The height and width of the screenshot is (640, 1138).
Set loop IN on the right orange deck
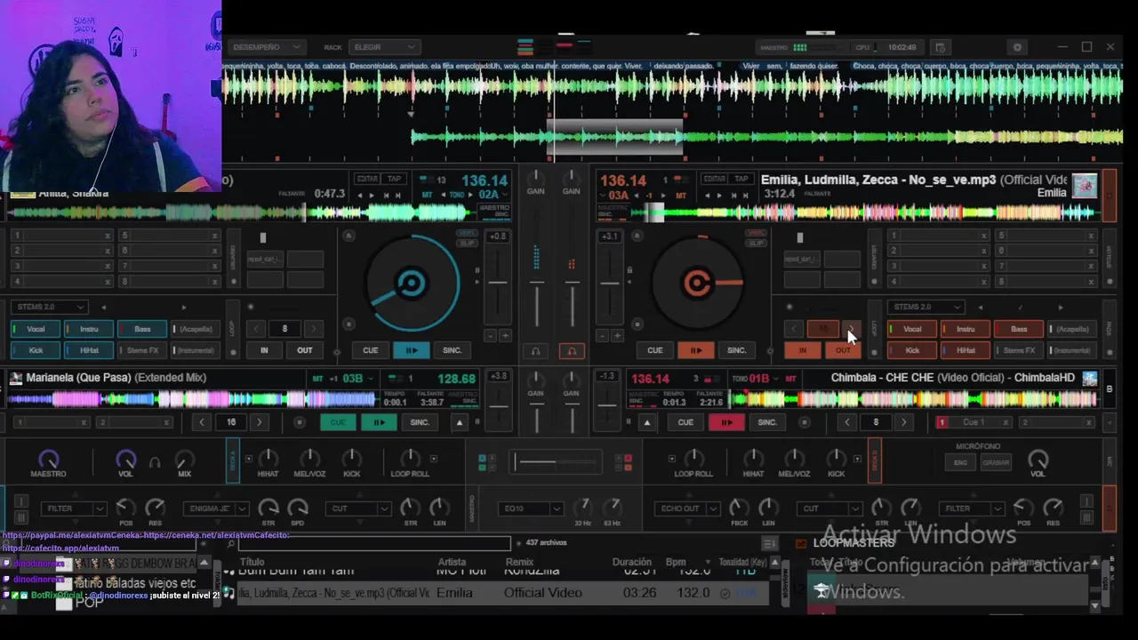tap(802, 350)
